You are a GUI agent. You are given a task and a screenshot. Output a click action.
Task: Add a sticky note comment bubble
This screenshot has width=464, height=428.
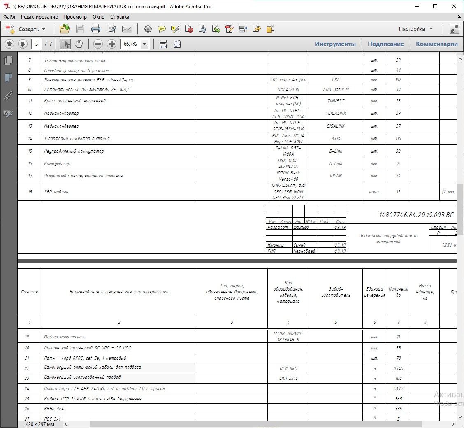click(162, 29)
